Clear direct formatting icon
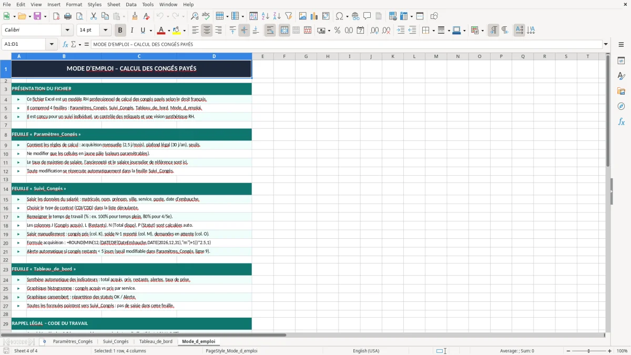Image resolution: width=631 pixels, height=355 pixels. tap(147, 16)
